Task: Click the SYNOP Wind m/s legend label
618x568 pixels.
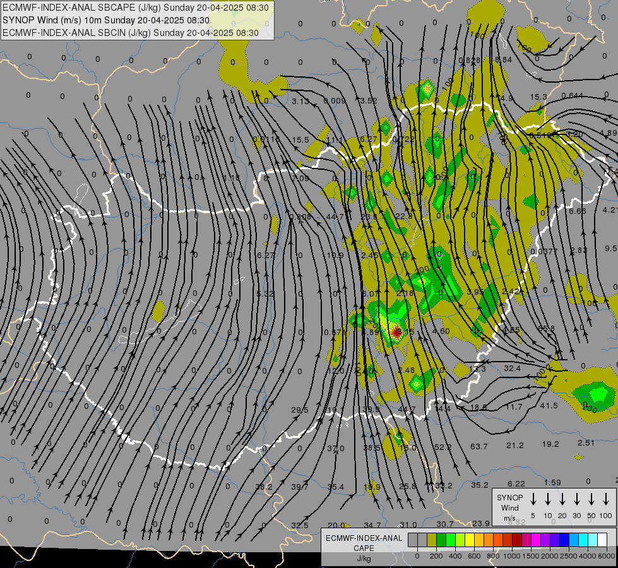Action: [509, 507]
